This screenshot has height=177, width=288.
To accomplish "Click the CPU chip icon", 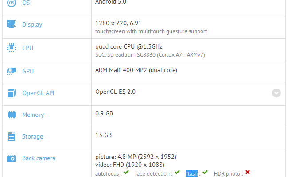I will [12, 48].
